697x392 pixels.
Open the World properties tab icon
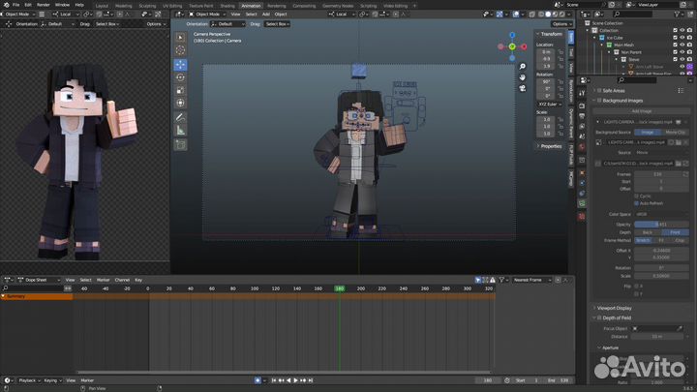tap(582, 147)
